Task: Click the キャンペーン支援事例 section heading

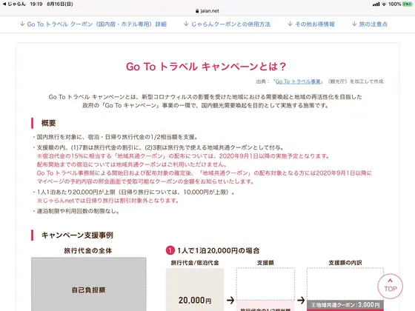Action: click(x=77, y=235)
